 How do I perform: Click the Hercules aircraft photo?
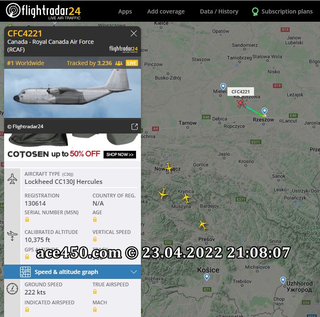[x=73, y=93]
